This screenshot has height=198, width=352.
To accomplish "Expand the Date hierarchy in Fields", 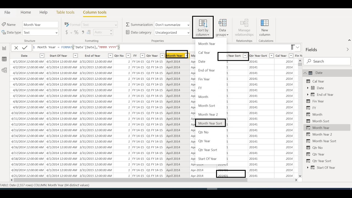I will pyautogui.click(x=308, y=88).
